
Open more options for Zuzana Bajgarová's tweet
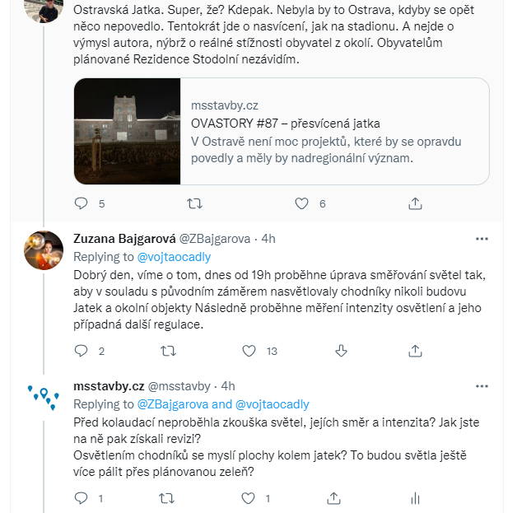point(482,239)
